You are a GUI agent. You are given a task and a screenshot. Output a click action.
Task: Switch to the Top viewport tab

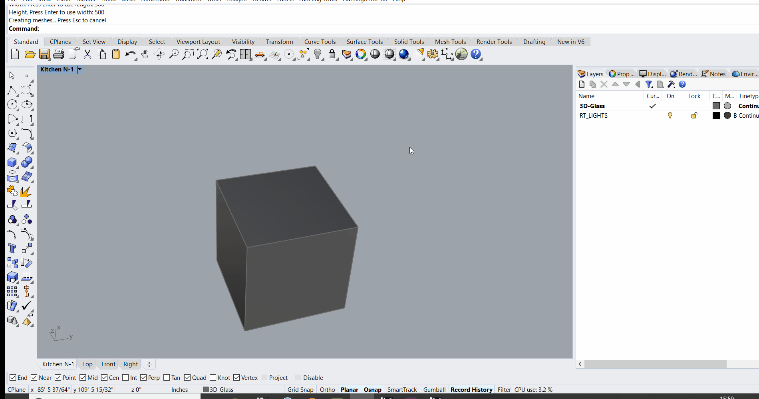coord(87,364)
